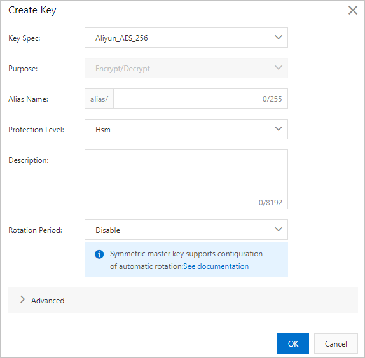The image size is (365, 358).
Task: Expand Advanced section via its arrow icon
Action: point(22,299)
